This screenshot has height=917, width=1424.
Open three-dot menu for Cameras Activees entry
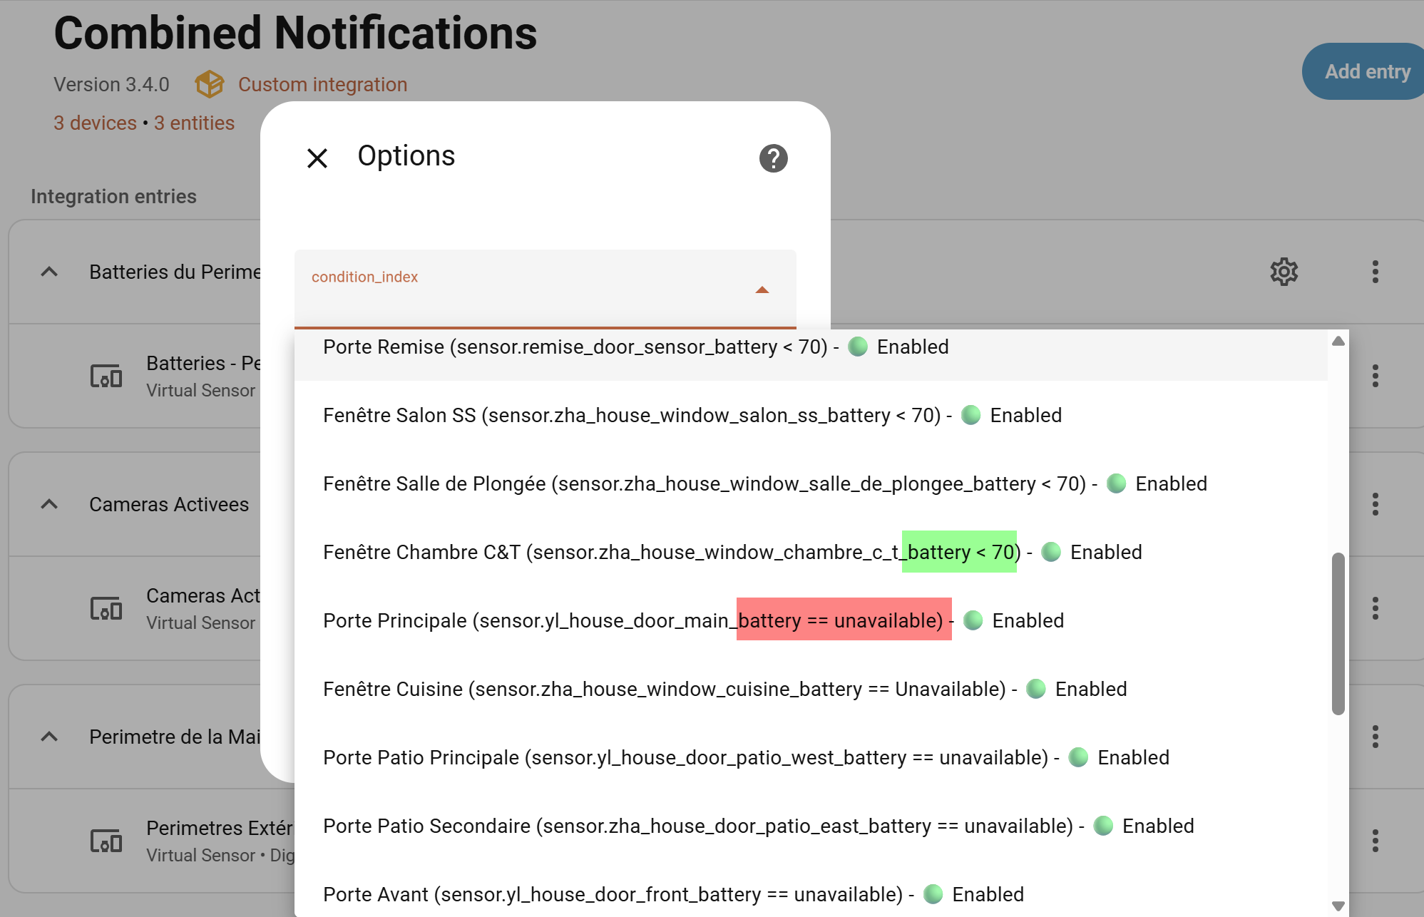pyautogui.click(x=1375, y=504)
